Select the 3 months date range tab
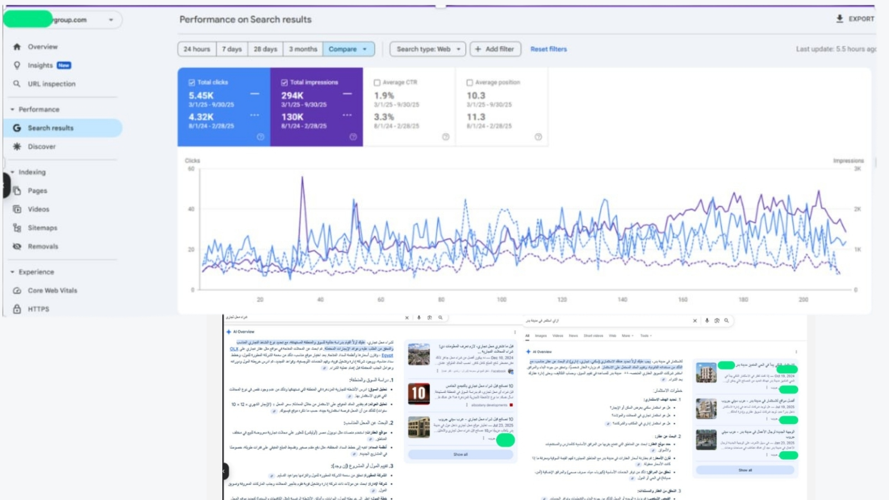Viewport: 889px width, 500px height. pyautogui.click(x=303, y=49)
